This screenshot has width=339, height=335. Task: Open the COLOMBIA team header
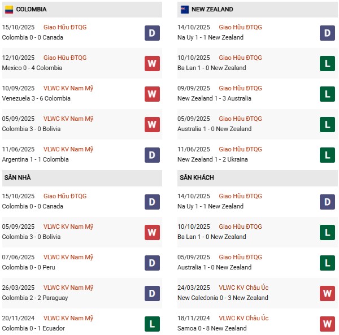pyautogui.click(x=32, y=10)
